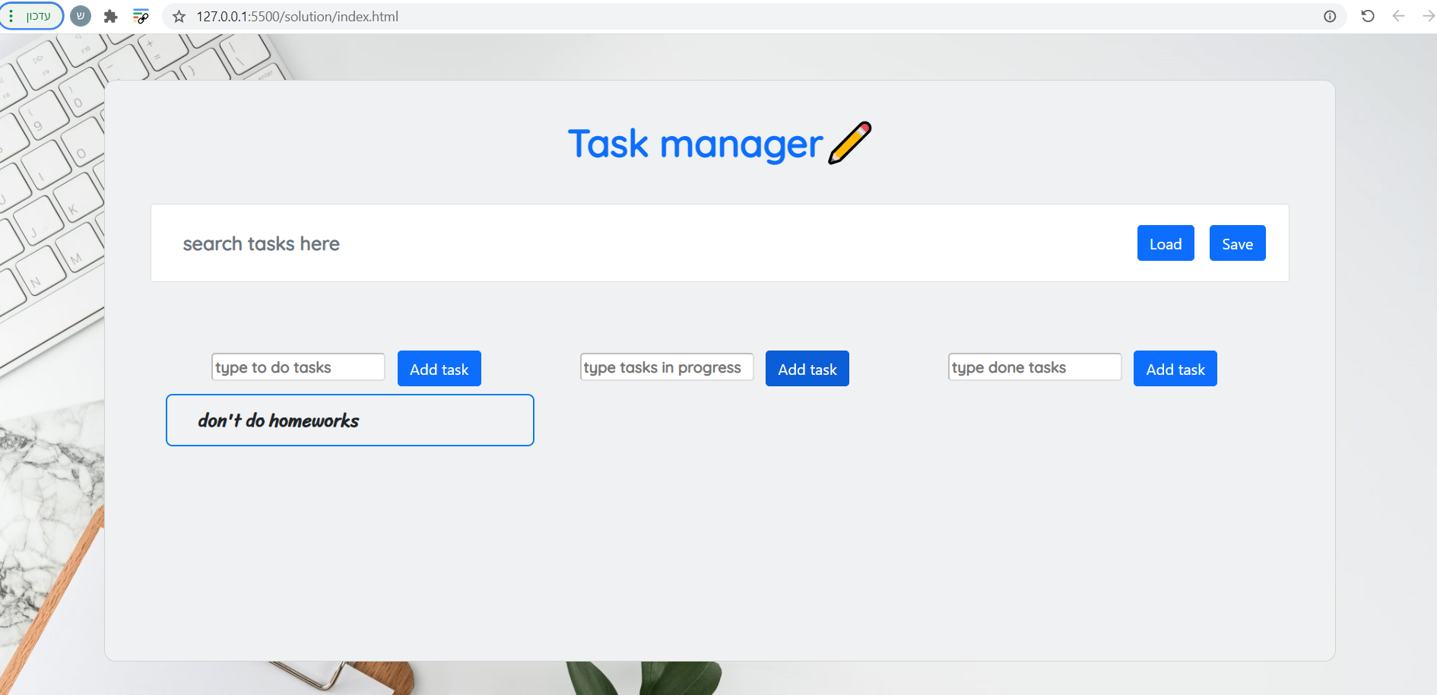Image resolution: width=1437 pixels, height=695 pixels.
Task: Select the task don't do homeworks
Action: click(x=350, y=420)
